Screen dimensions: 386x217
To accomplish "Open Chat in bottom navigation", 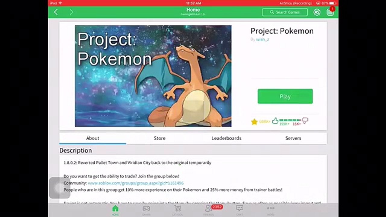I will tap(240, 210).
